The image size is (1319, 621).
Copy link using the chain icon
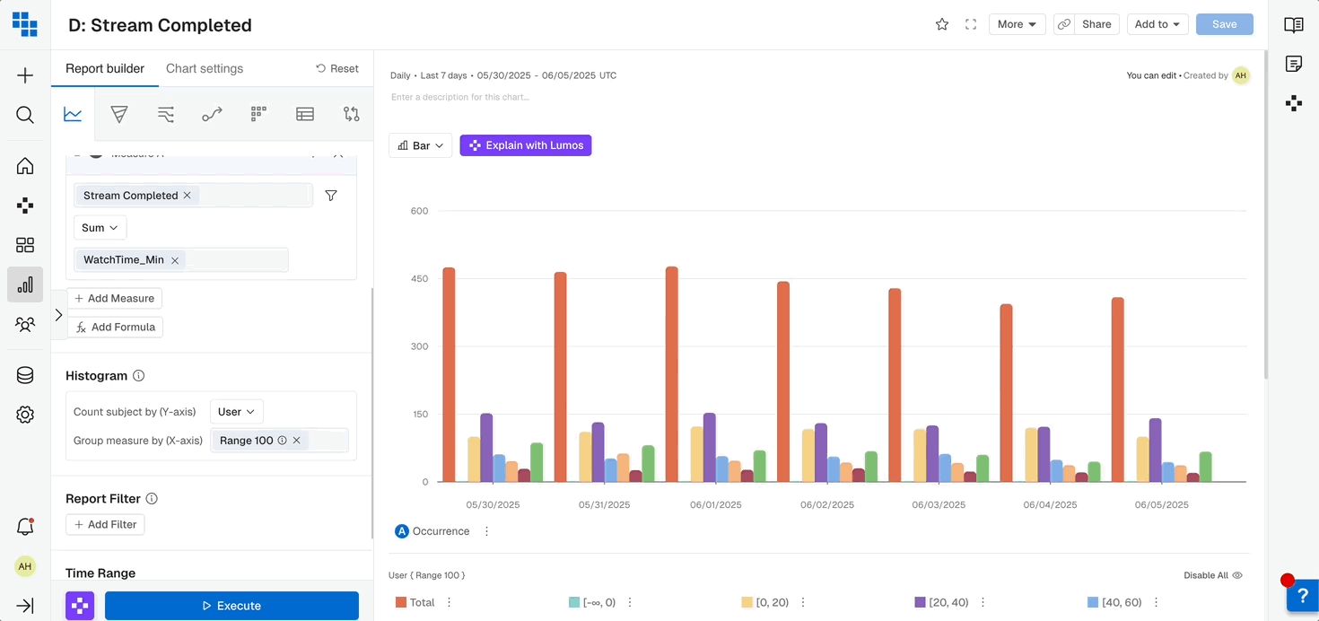1064,25
